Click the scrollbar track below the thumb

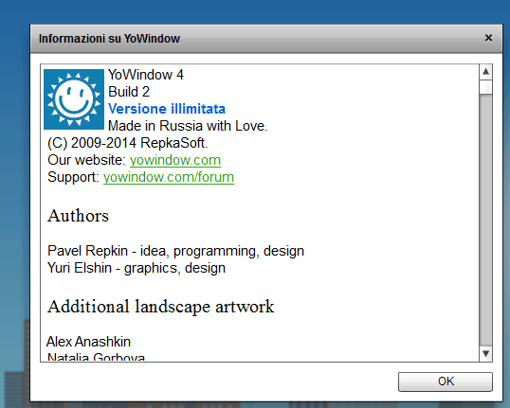485,221
